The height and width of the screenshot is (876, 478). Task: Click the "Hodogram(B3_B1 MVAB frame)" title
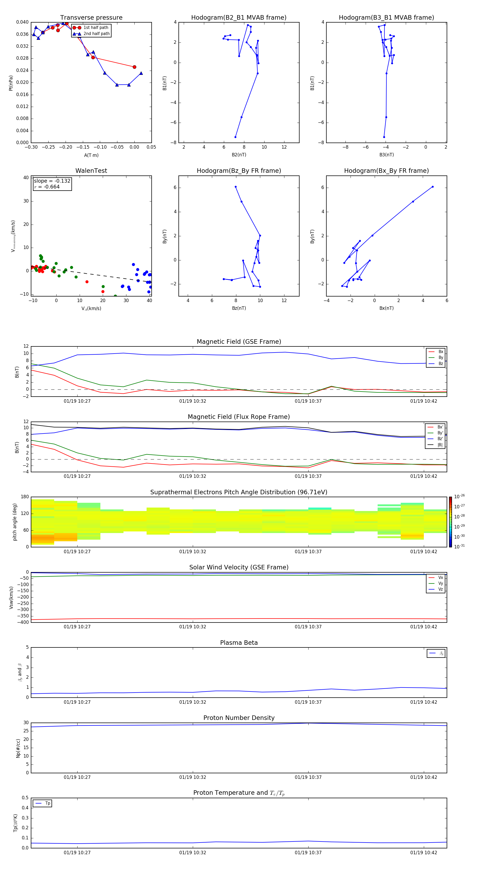[x=386, y=18]
